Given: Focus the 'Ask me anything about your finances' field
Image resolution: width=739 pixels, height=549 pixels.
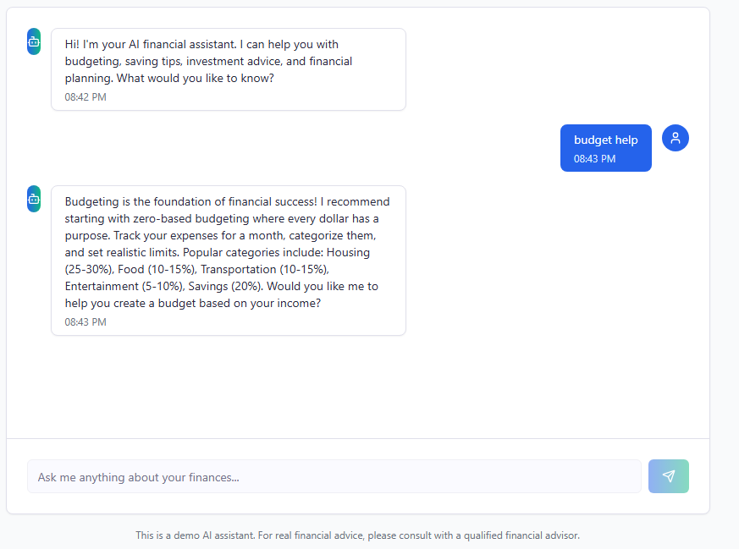Looking at the screenshot, I should point(334,476).
